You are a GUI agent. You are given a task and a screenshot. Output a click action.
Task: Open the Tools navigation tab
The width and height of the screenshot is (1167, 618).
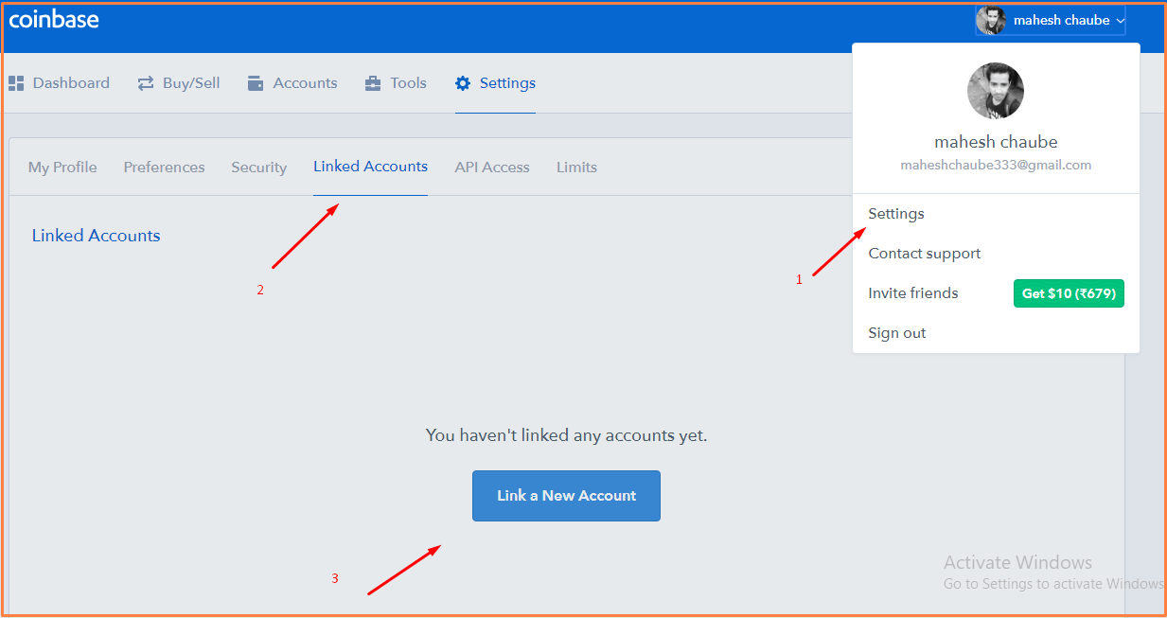[396, 83]
